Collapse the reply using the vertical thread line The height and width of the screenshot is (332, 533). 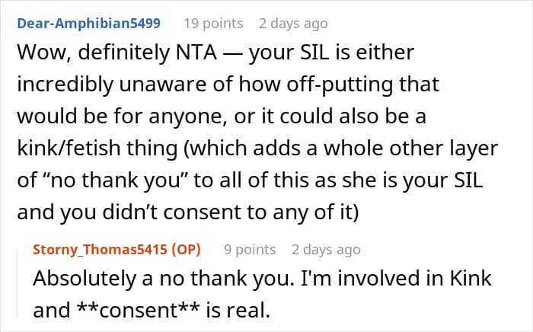tap(18, 283)
